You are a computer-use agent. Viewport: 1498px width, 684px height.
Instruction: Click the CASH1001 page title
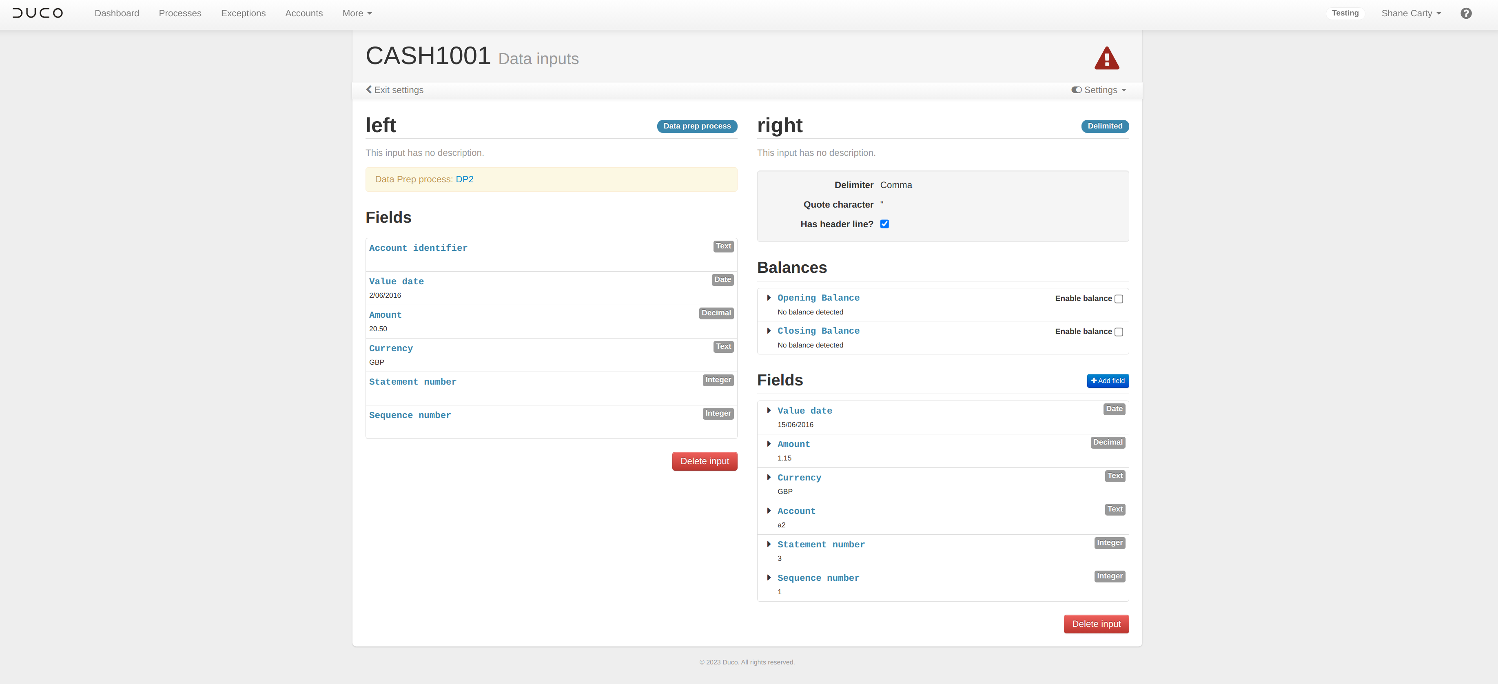428,56
